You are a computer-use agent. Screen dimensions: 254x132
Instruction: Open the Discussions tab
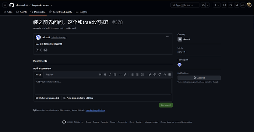coord(38,12)
